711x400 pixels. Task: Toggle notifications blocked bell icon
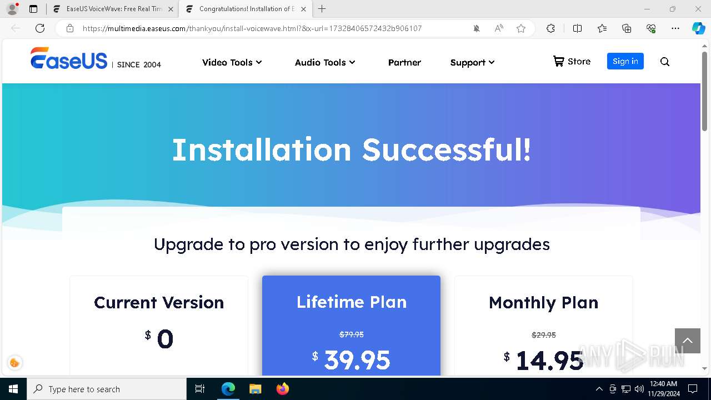tap(477, 28)
